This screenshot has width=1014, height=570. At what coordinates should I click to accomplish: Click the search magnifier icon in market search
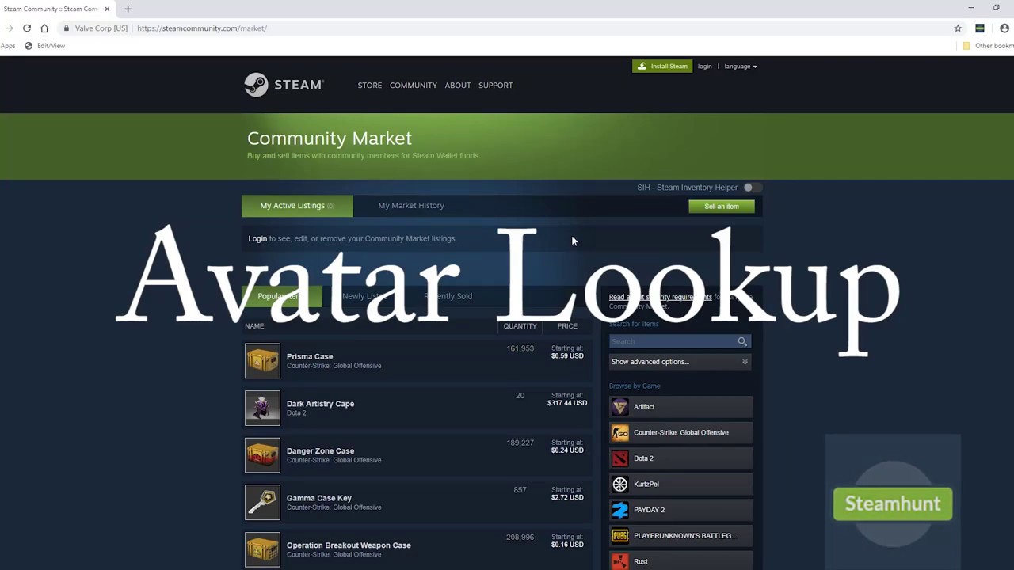click(742, 341)
